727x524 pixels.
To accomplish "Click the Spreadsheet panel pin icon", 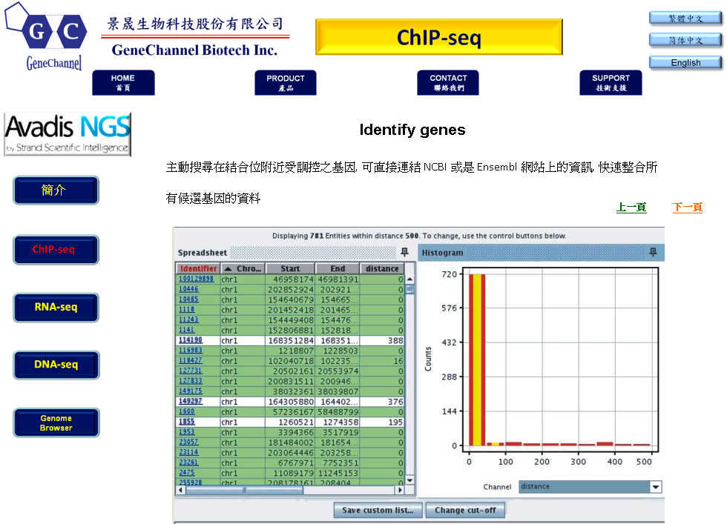I will (x=404, y=253).
